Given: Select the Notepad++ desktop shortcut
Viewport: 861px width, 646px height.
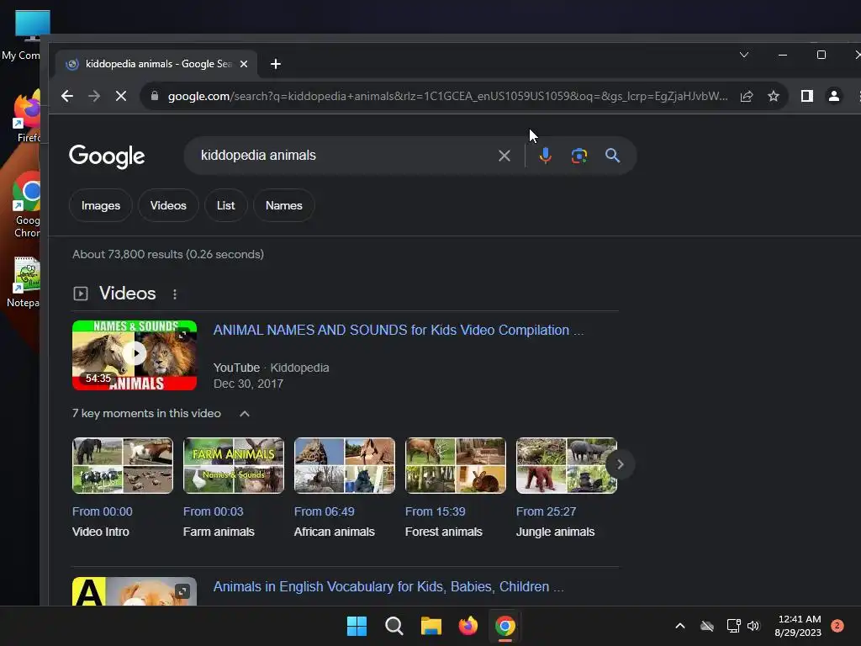Looking at the screenshot, I should (24, 283).
